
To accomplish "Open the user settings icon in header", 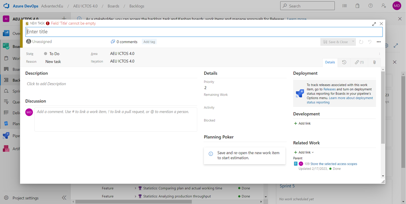I will pos(384,6).
